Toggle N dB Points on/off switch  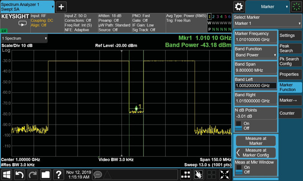238,126
